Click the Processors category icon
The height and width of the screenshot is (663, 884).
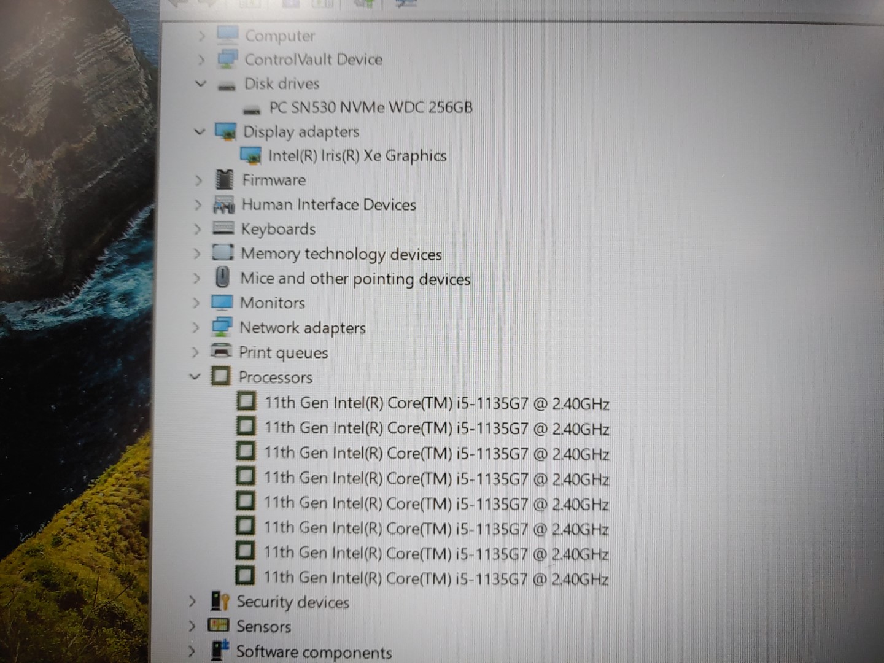point(220,376)
